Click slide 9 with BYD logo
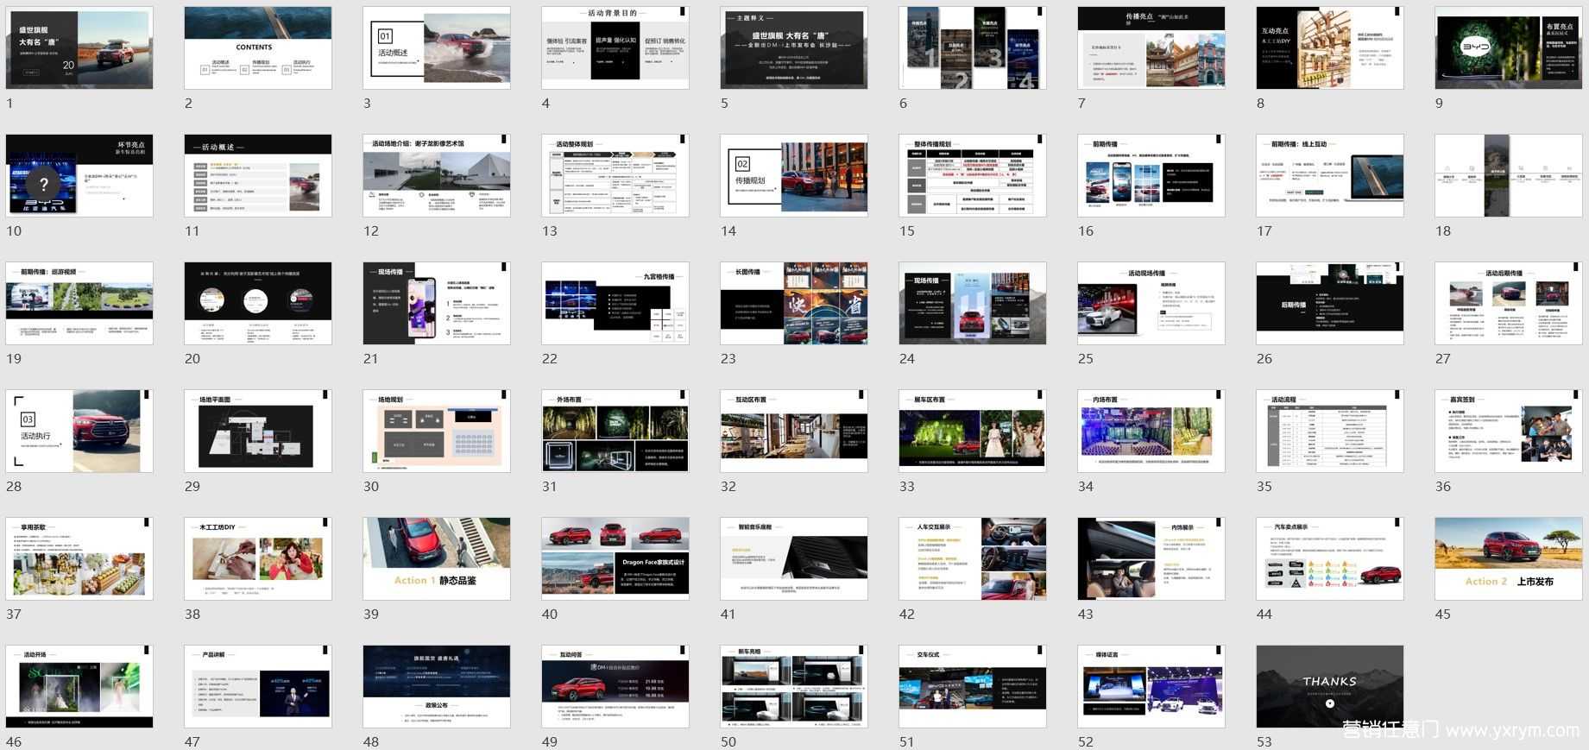1589x750 pixels. [x=1509, y=47]
